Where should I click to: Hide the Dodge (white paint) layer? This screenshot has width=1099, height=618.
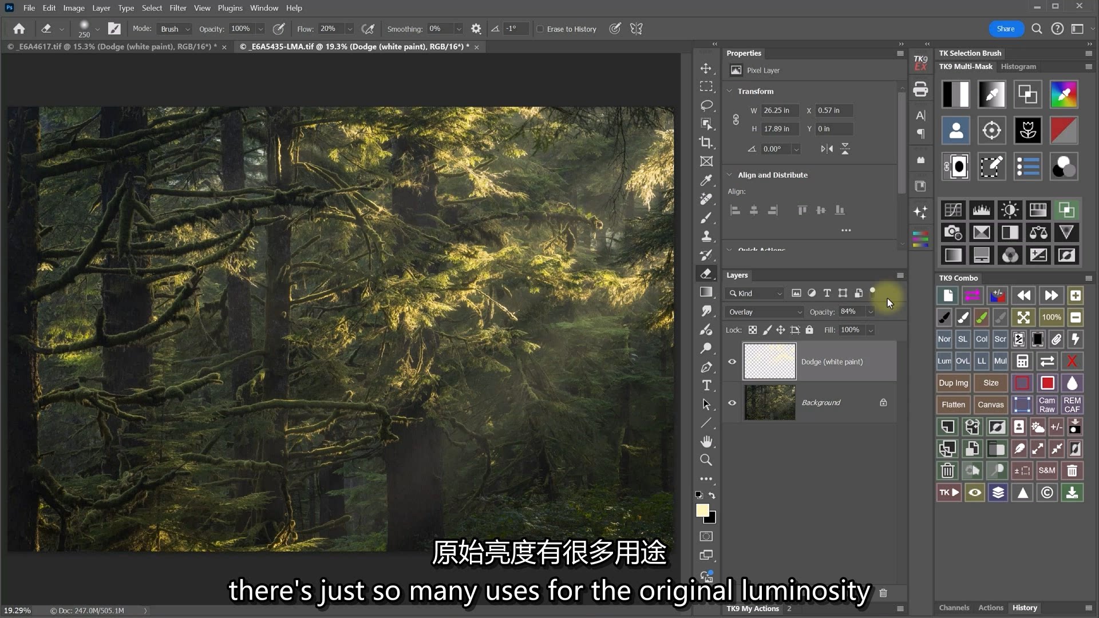point(732,362)
